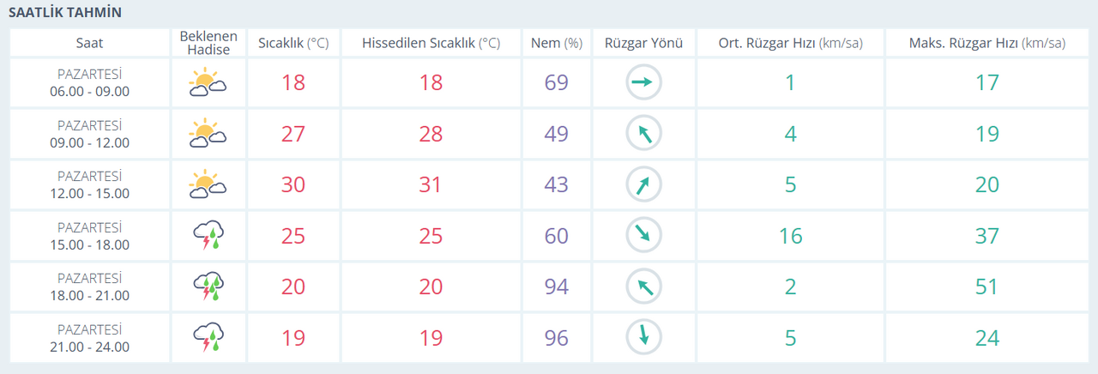This screenshot has height=374, width=1098.
Task: Click the wind direction arrow for 09.00 - 12.00
Action: (643, 134)
